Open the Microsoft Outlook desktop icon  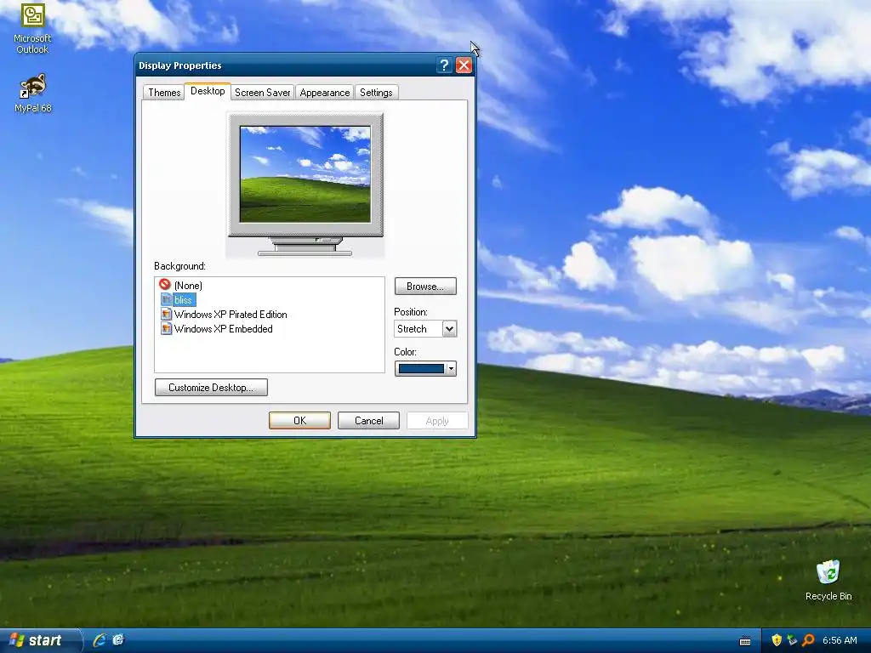[32, 28]
